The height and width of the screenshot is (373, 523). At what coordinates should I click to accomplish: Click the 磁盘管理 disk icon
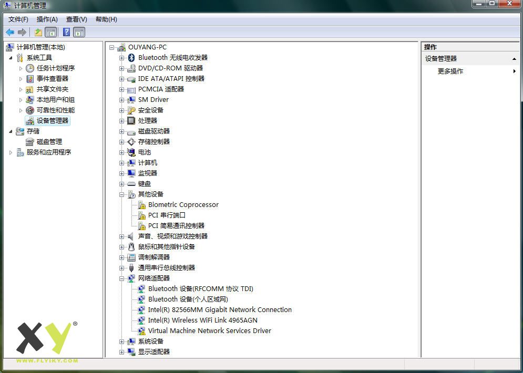pos(30,142)
